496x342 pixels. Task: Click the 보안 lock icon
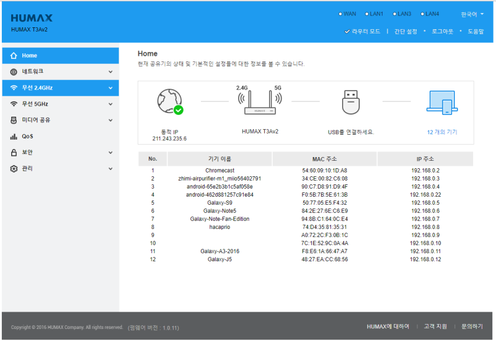(x=14, y=153)
